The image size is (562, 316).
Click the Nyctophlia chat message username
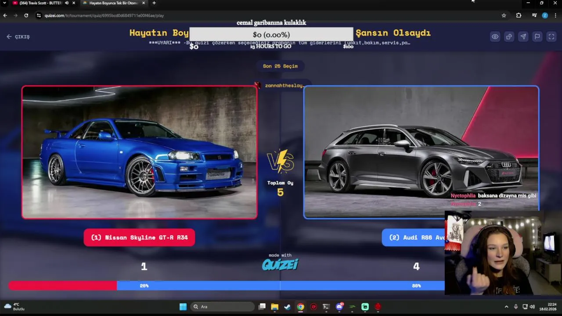click(x=463, y=196)
